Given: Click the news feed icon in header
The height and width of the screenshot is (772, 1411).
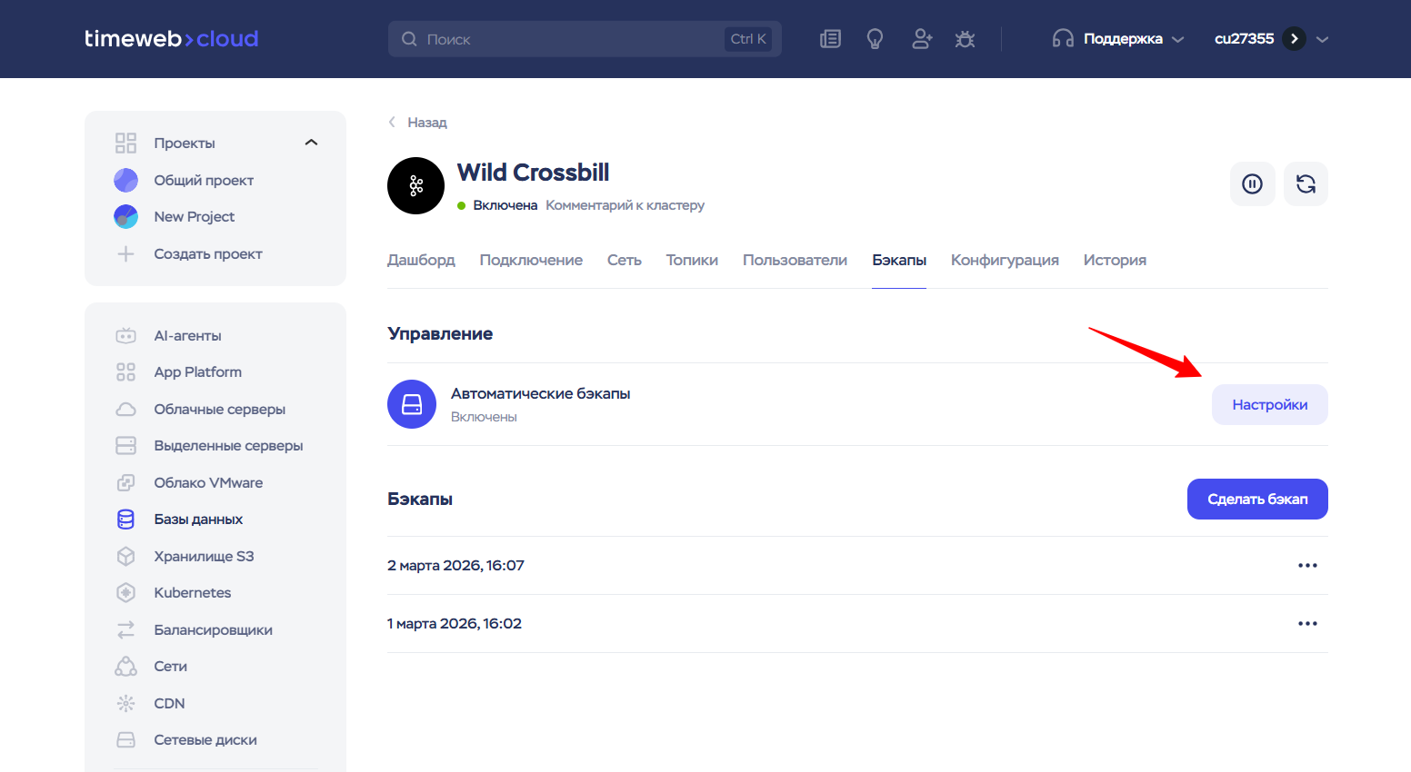Looking at the screenshot, I should [830, 39].
